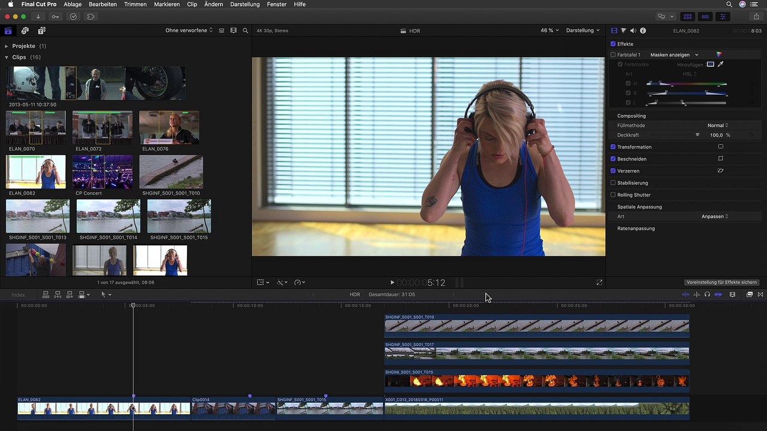Open the effects browser icon
The height and width of the screenshot is (431, 767).
(x=750, y=295)
